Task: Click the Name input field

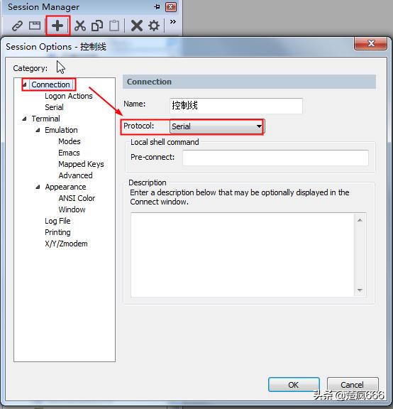Action: pyautogui.click(x=236, y=106)
